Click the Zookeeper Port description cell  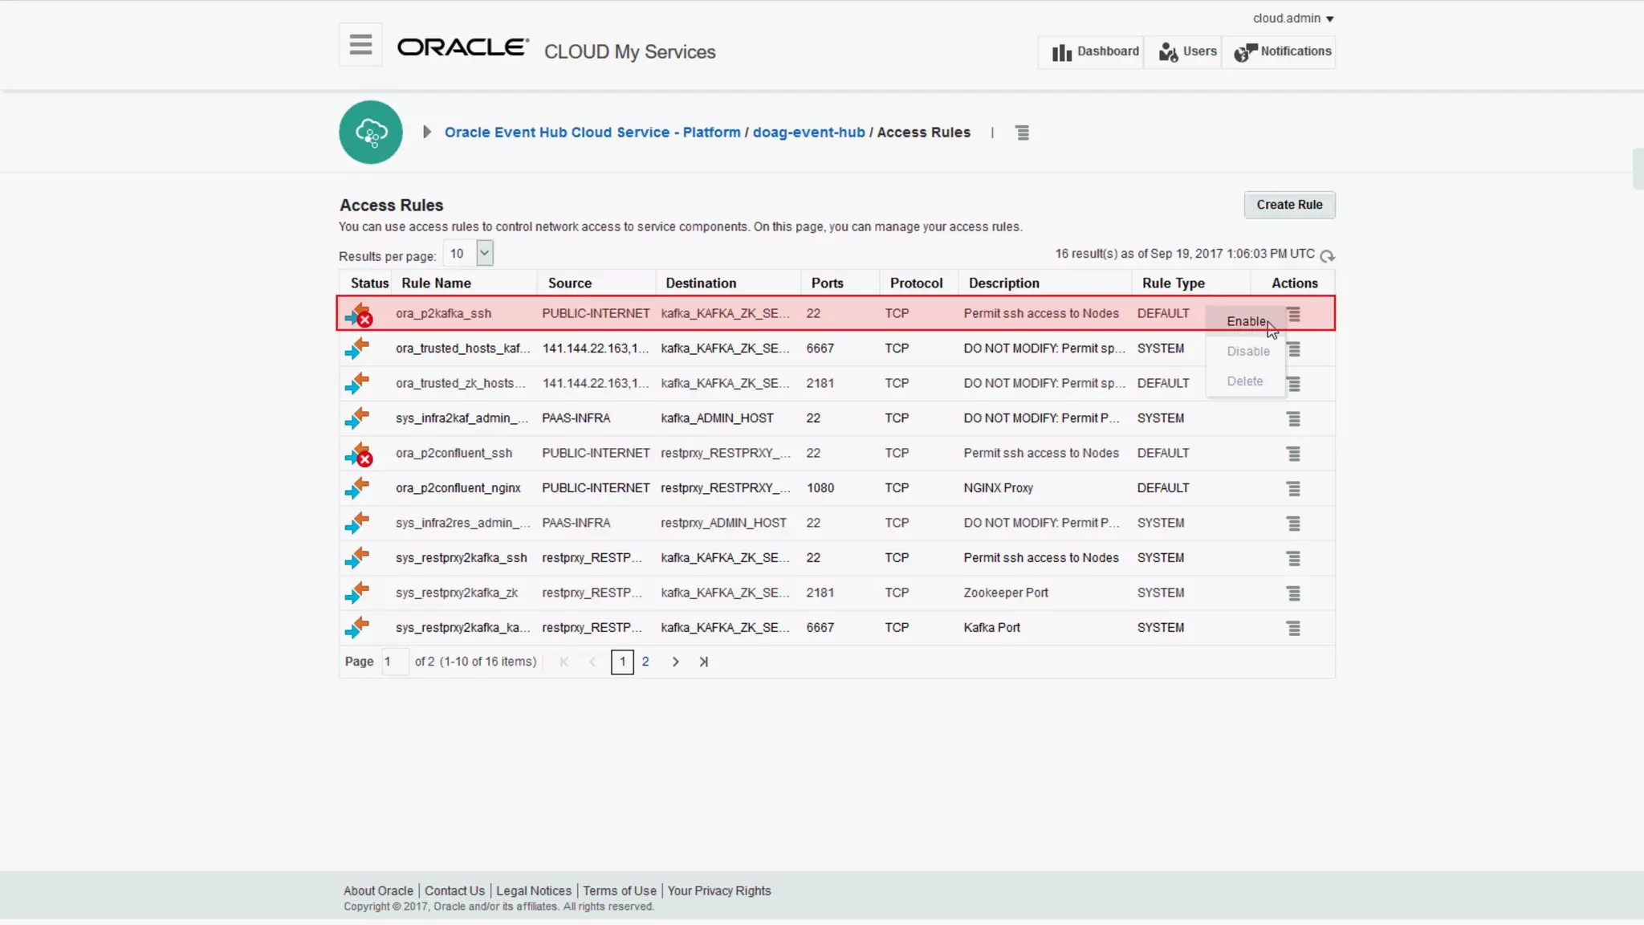tap(1006, 593)
